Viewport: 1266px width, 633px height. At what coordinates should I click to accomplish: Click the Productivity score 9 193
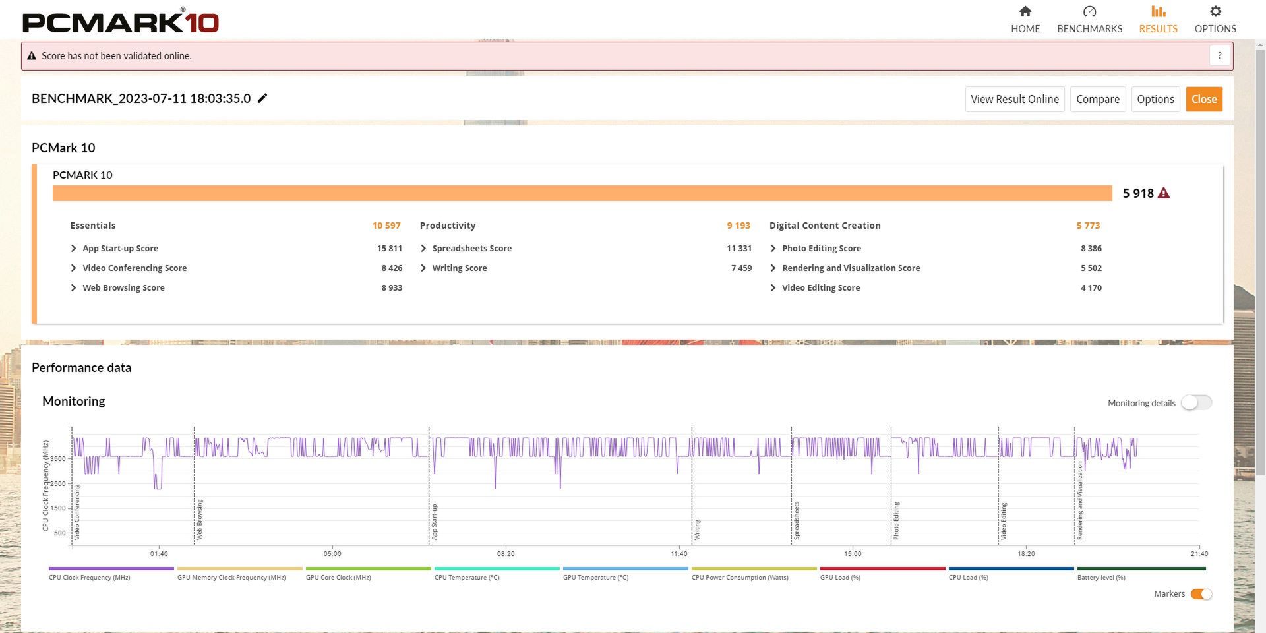(738, 226)
